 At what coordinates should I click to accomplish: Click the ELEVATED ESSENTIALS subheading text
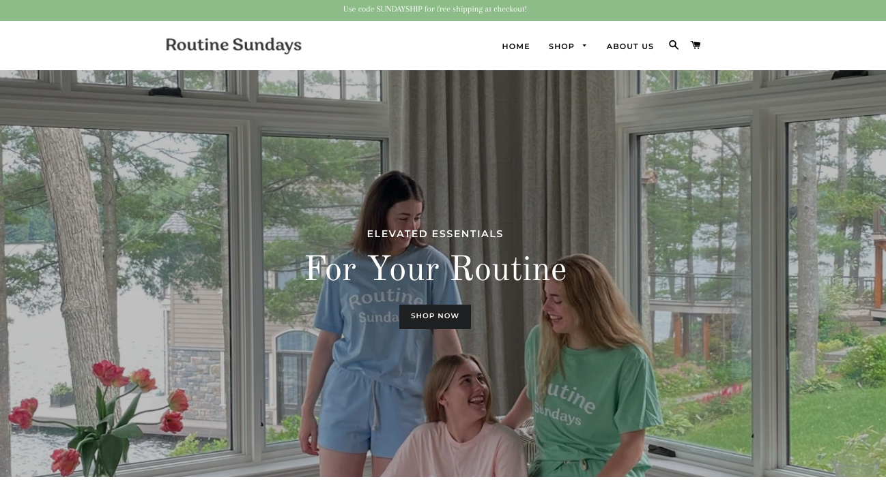tap(435, 234)
